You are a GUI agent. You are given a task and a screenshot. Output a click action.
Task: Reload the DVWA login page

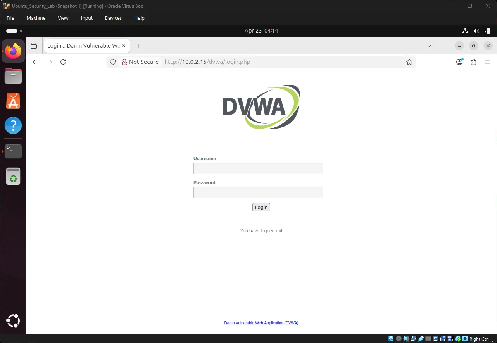[x=63, y=62]
